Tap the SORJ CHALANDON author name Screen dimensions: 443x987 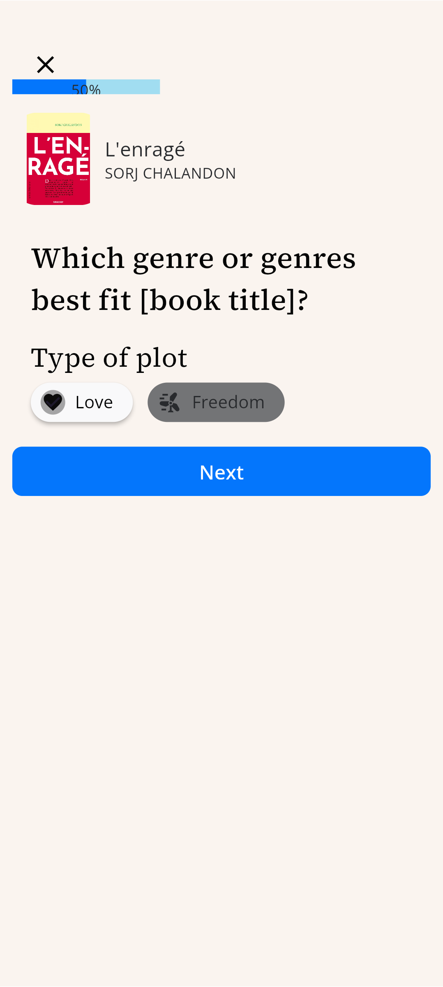(170, 173)
